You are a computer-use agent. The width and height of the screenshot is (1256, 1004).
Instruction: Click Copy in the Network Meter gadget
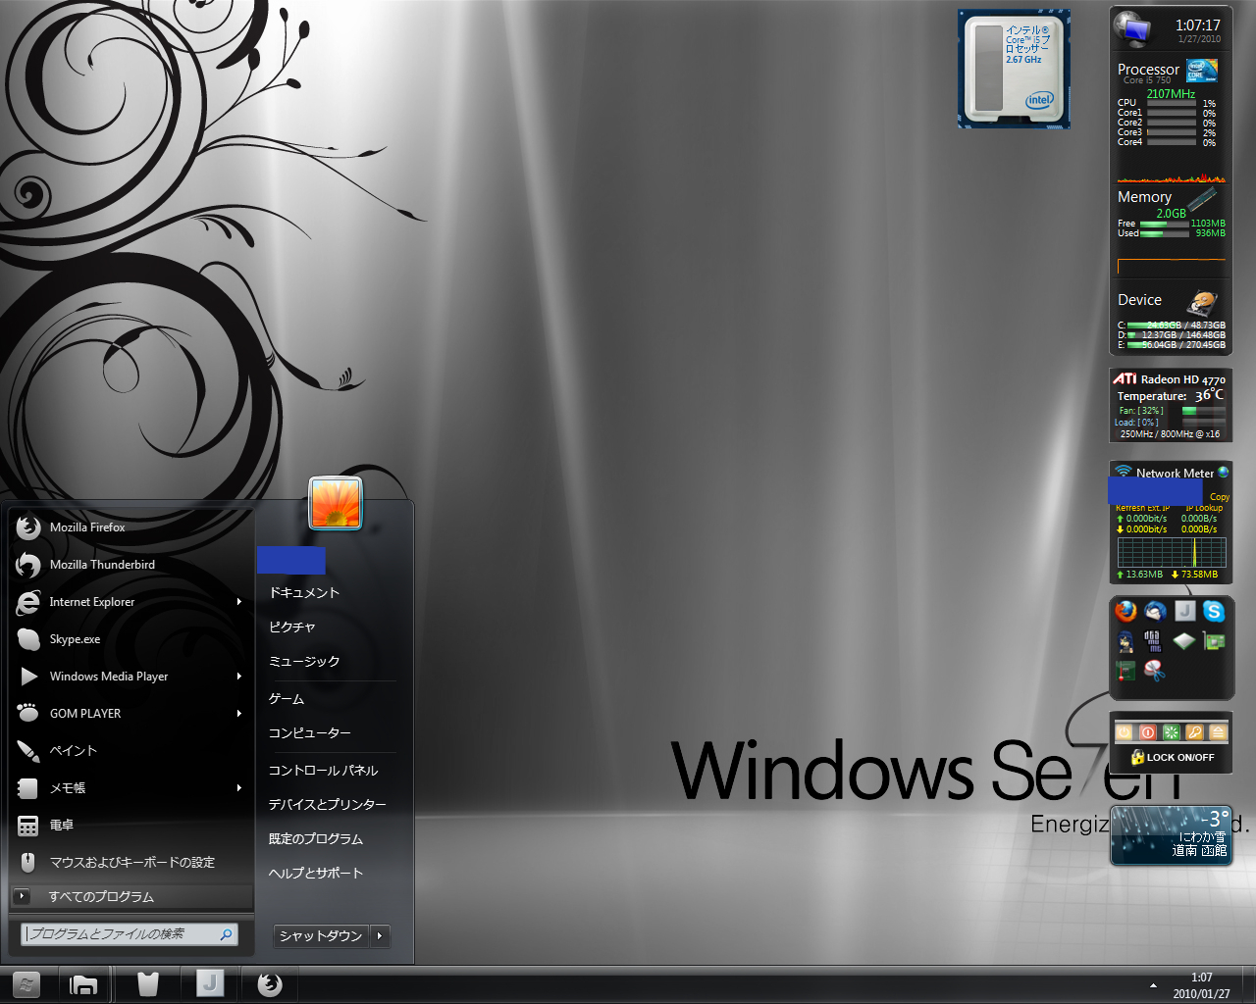click(x=1220, y=497)
